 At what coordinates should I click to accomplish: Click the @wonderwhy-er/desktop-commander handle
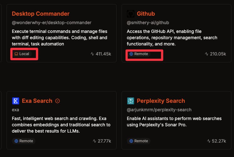pos(52,23)
